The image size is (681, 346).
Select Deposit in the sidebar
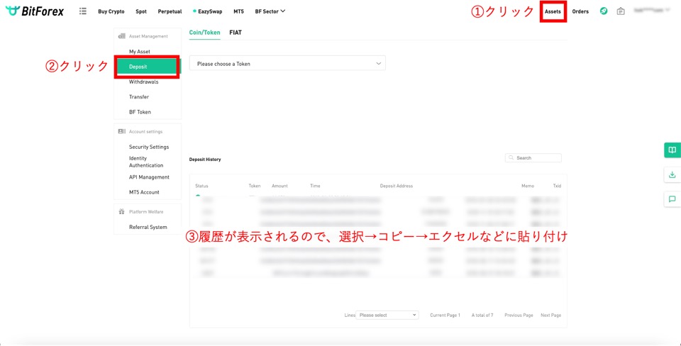point(148,67)
